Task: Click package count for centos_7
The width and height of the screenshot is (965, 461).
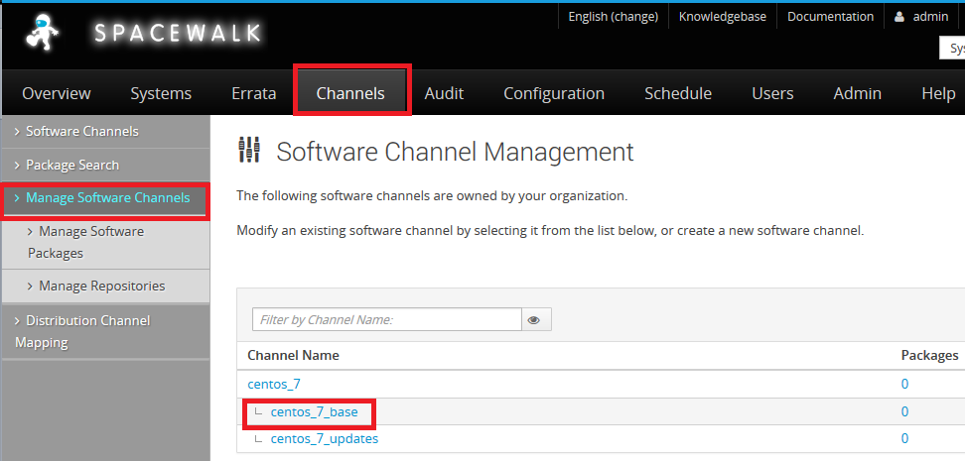Action: [x=904, y=385]
